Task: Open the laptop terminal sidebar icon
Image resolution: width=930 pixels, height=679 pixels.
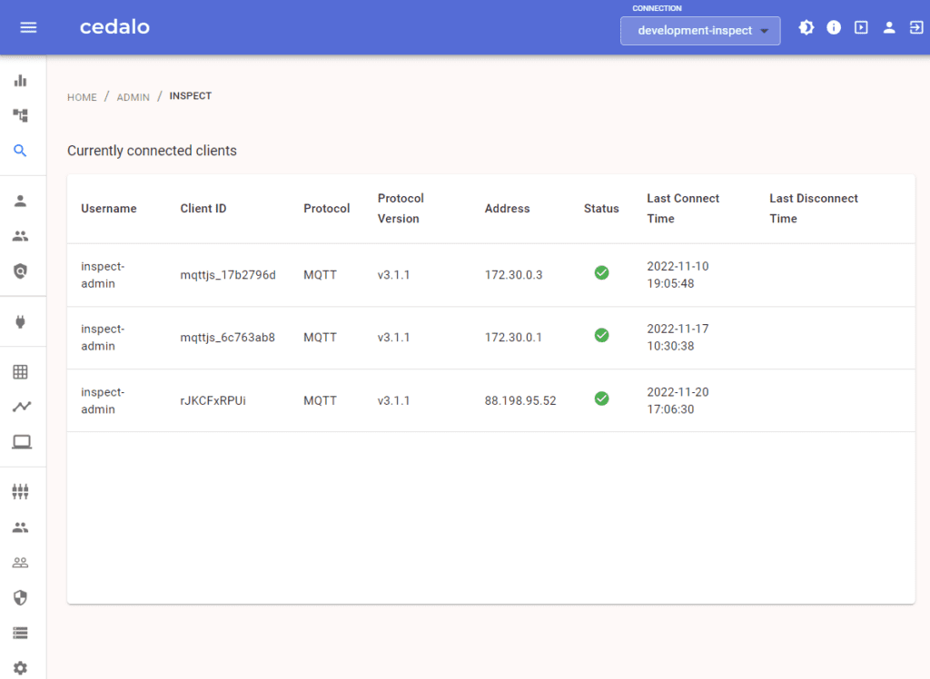Action: point(20,442)
